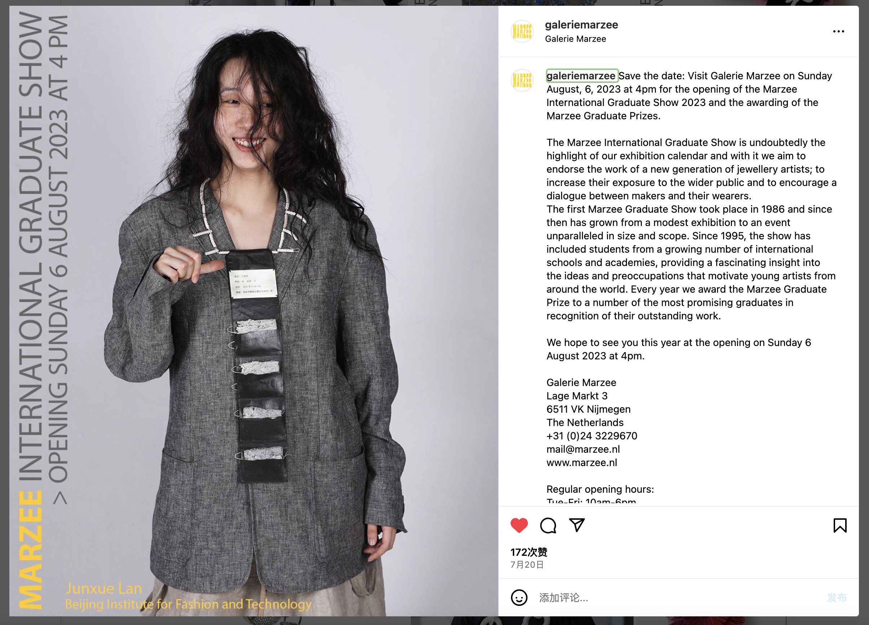The width and height of the screenshot is (869, 625).
Task: Save post with the bookmark icon
Action: pos(840,525)
